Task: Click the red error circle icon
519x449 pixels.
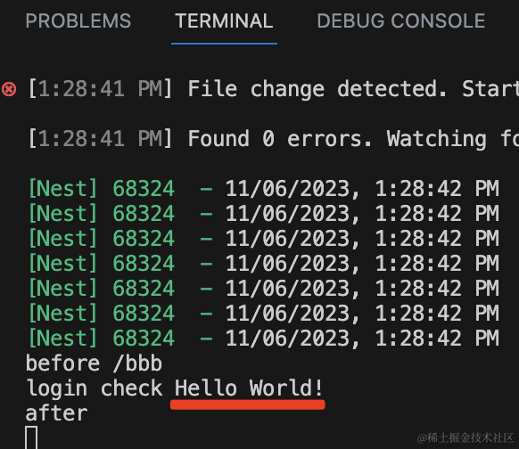Action: [9, 89]
